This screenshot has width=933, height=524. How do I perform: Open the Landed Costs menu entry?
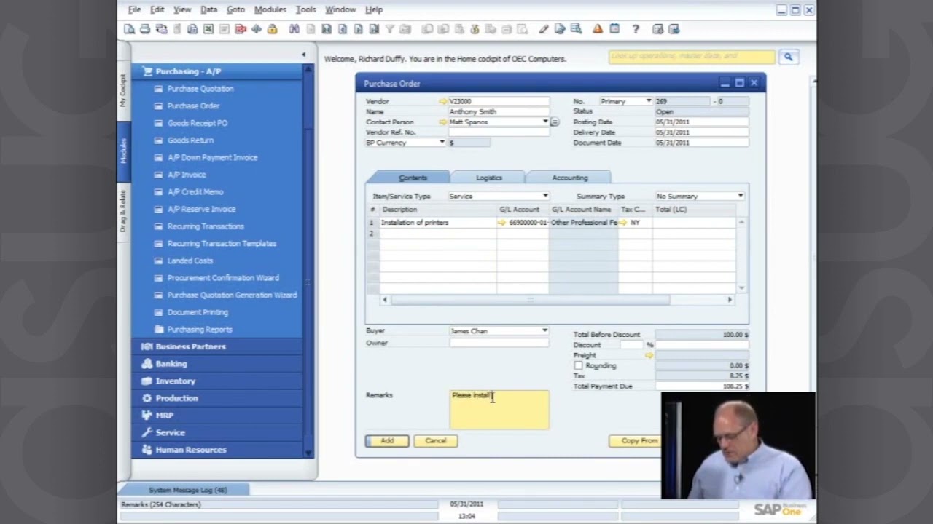point(190,261)
